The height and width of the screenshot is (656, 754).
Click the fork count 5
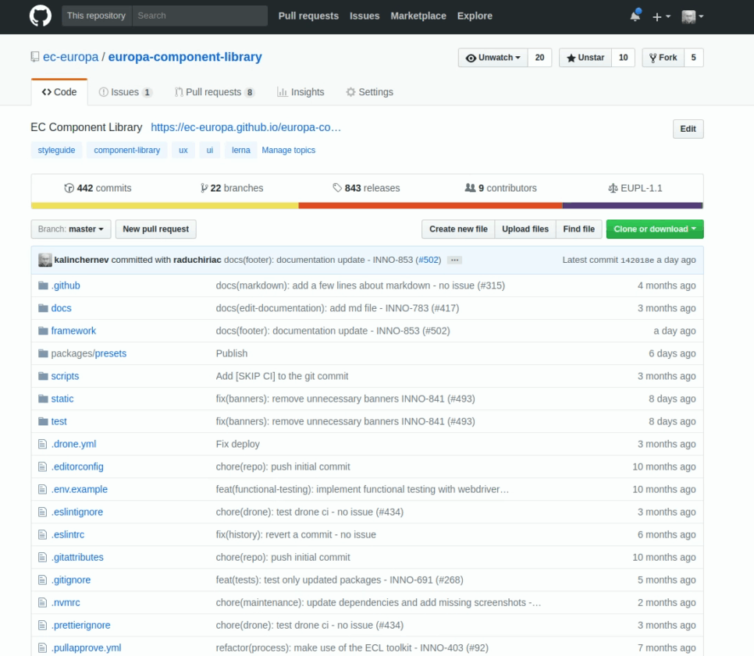(693, 58)
